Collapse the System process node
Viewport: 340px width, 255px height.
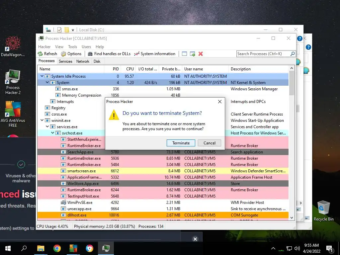click(x=47, y=82)
